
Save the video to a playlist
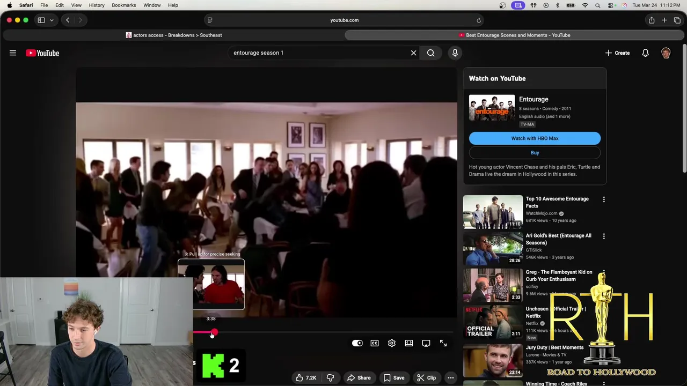(394, 378)
